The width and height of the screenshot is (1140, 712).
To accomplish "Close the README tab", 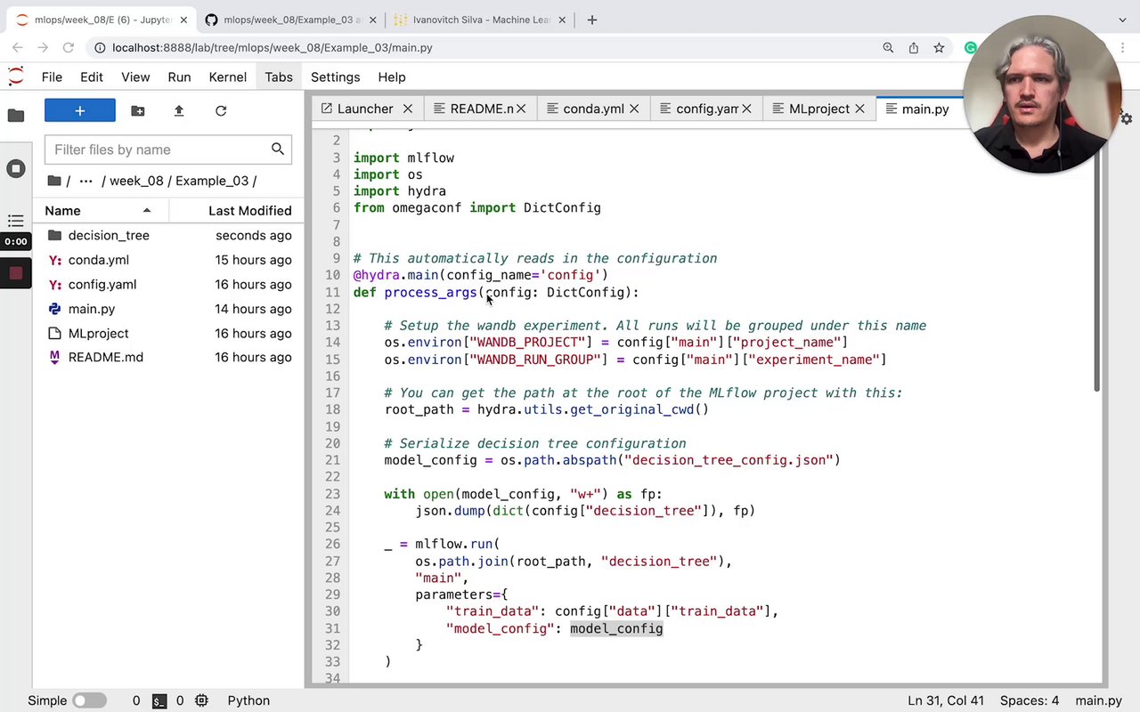I will [x=521, y=109].
